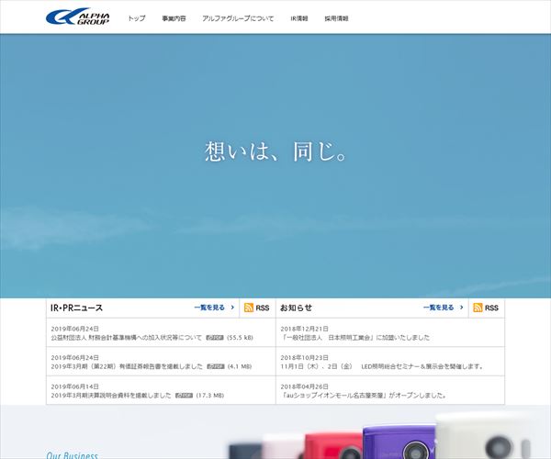This screenshot has width=551, height=459.
Task: Click the 想いは、同じ。 hero banner
Action: click(x=275, y=166)
